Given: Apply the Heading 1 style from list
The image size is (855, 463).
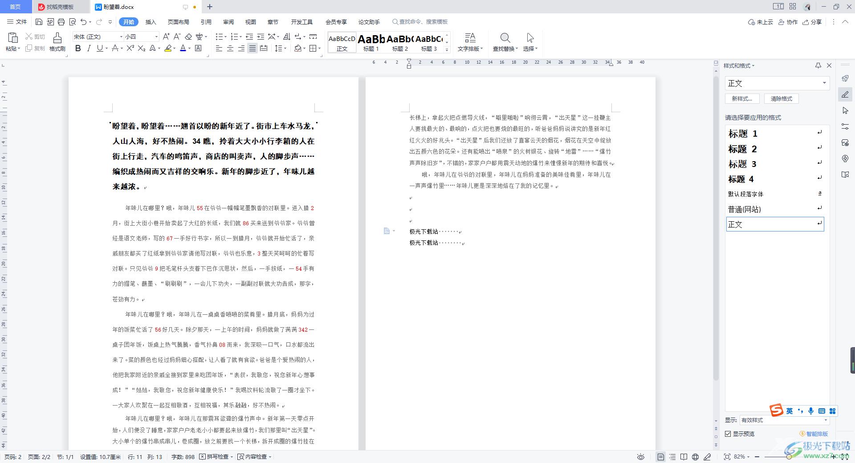Looking at the screenshot, I should pyautogui.click(x=775, y=134).
